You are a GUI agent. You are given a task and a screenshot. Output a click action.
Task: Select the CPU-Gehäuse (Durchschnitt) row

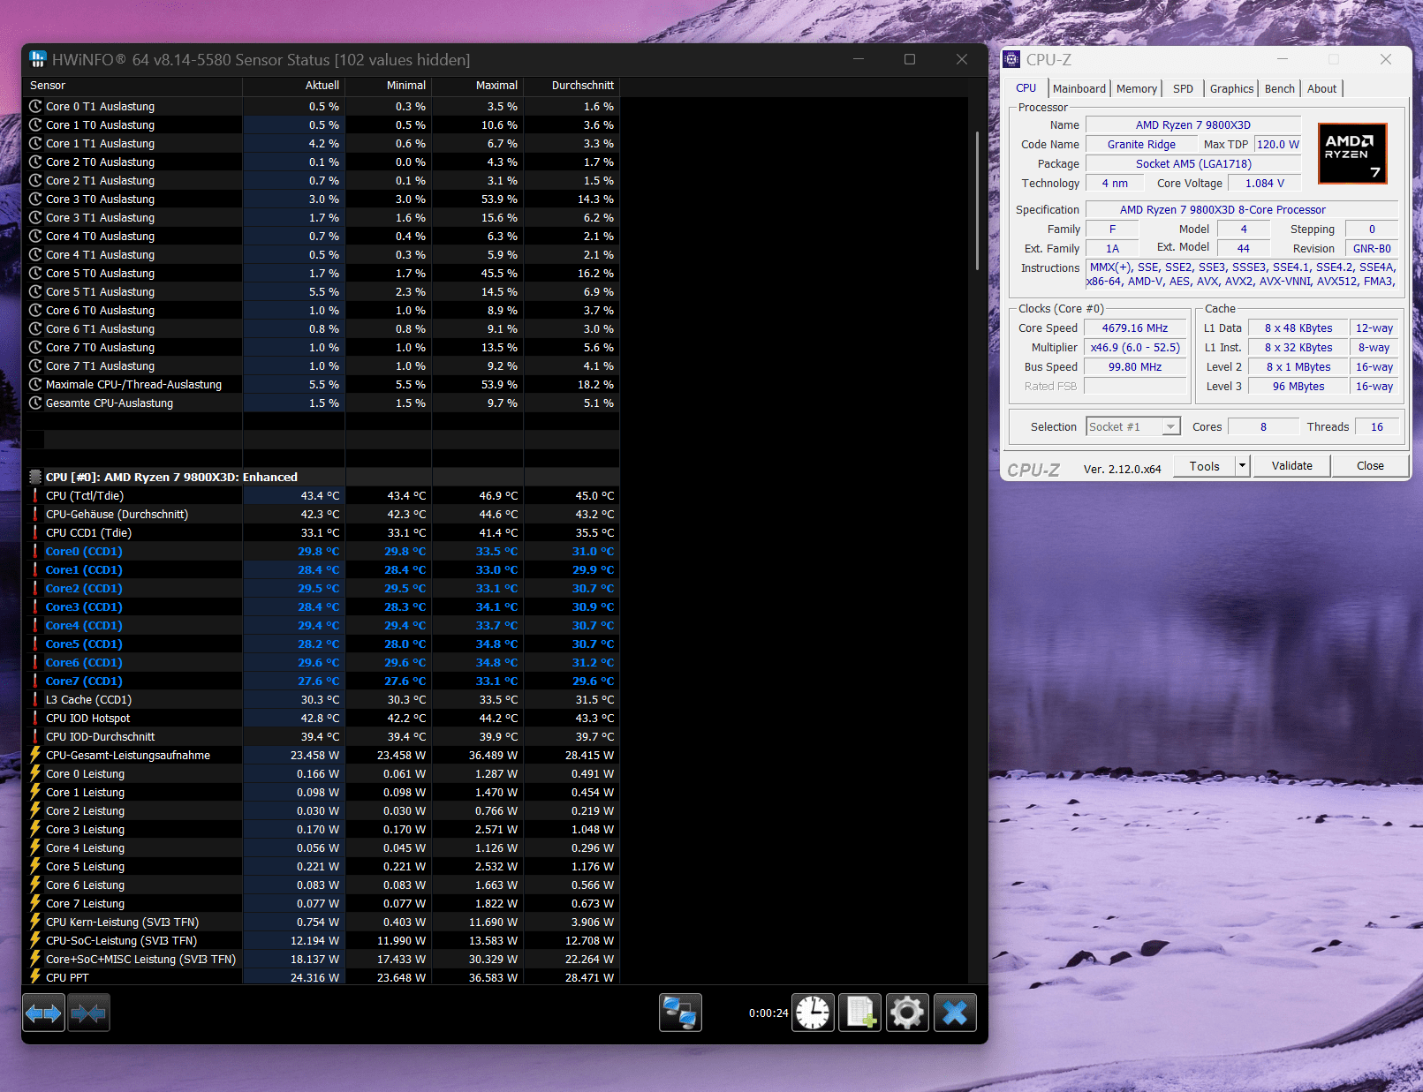tap(321, 514)
